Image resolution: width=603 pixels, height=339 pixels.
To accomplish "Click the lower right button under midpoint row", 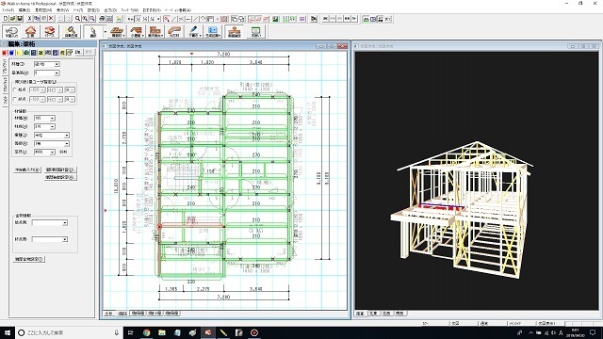I will 60,178.
